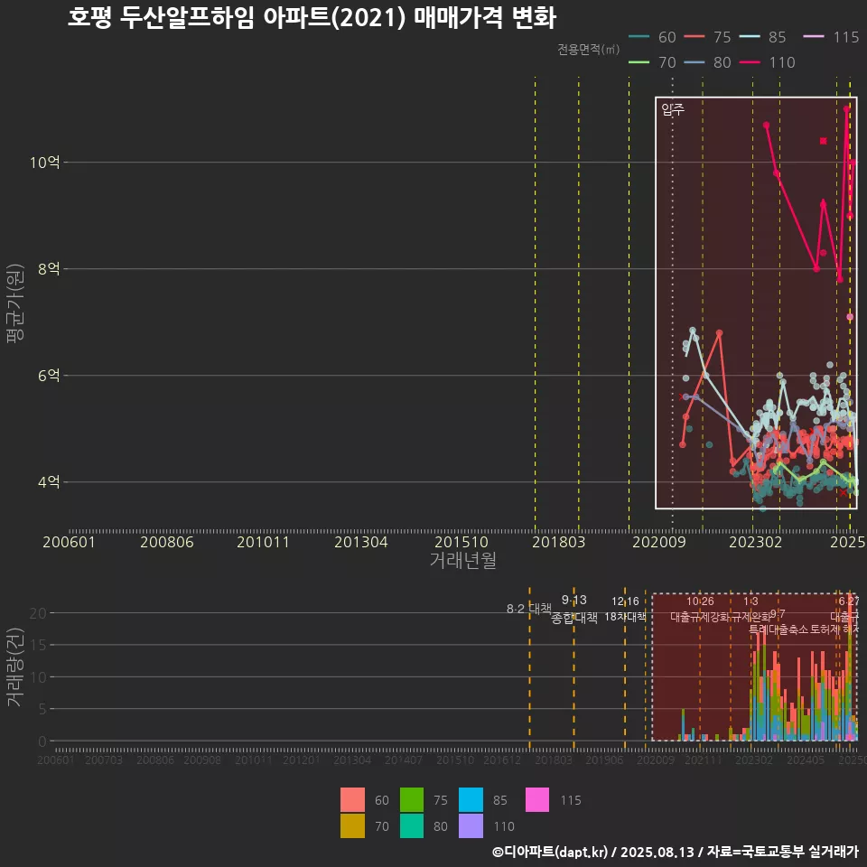
Task: Click 201304 on the price chart x-axis
Action: 361,542
